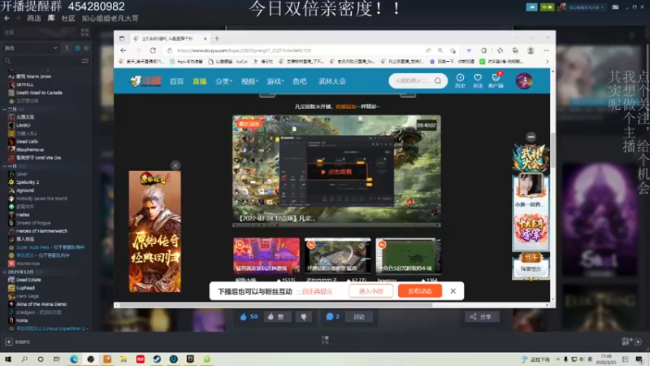Open Steam 商店 tab
This screenshot has width=650, height=366.
coord(34,18)
